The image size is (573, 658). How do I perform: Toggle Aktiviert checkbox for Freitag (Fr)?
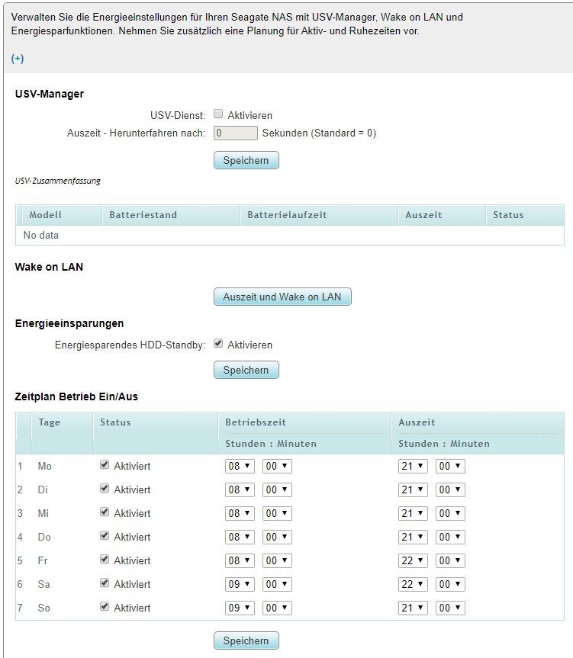[x=105, y=559]
